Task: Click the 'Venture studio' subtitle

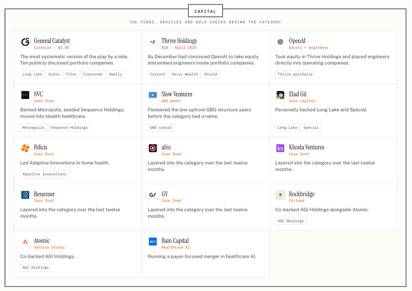Action: (x=49, y=247)
